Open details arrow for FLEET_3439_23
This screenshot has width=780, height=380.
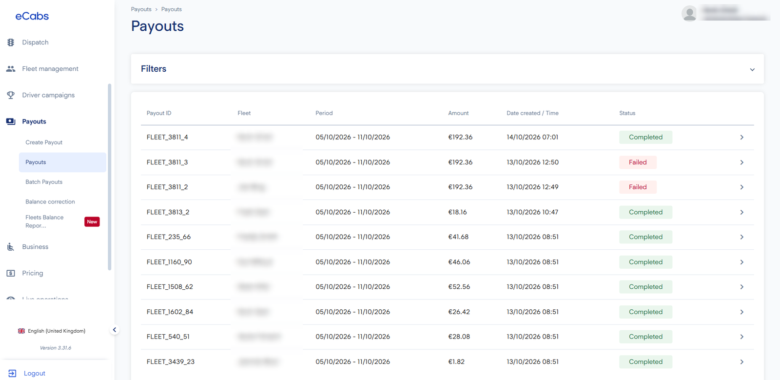pos(742,362)
